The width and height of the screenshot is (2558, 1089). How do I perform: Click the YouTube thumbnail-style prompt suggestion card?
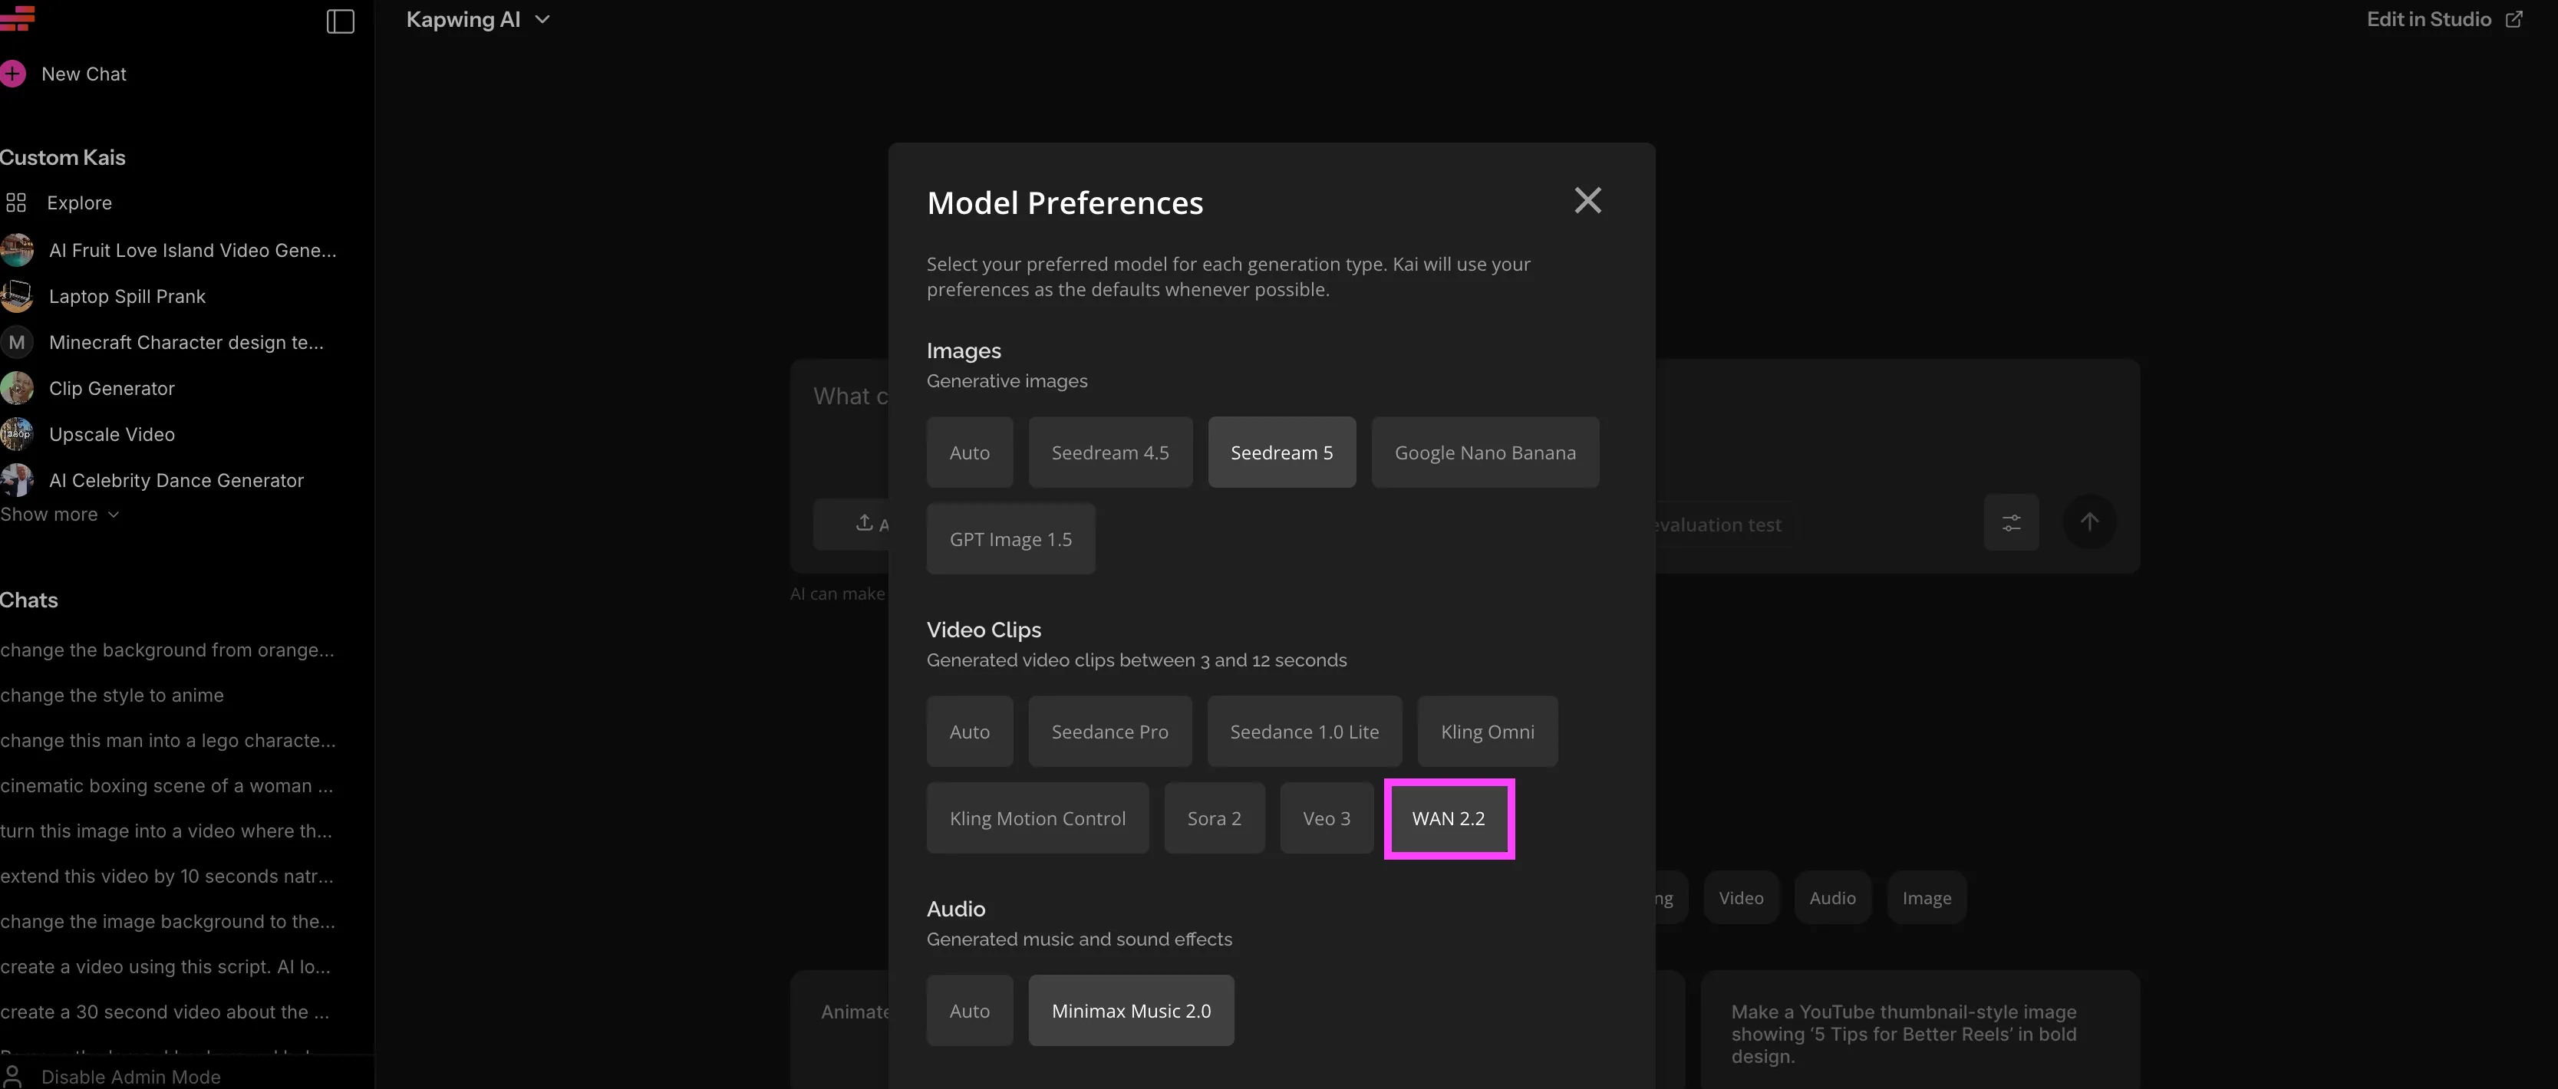click(1920, 1031)
